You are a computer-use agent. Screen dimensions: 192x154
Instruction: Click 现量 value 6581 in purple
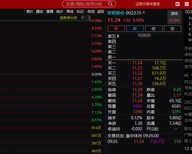pos(138,106)
